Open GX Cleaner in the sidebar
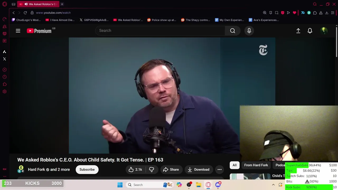This screenshot has height=190, width=338. (x=4, y=26)
